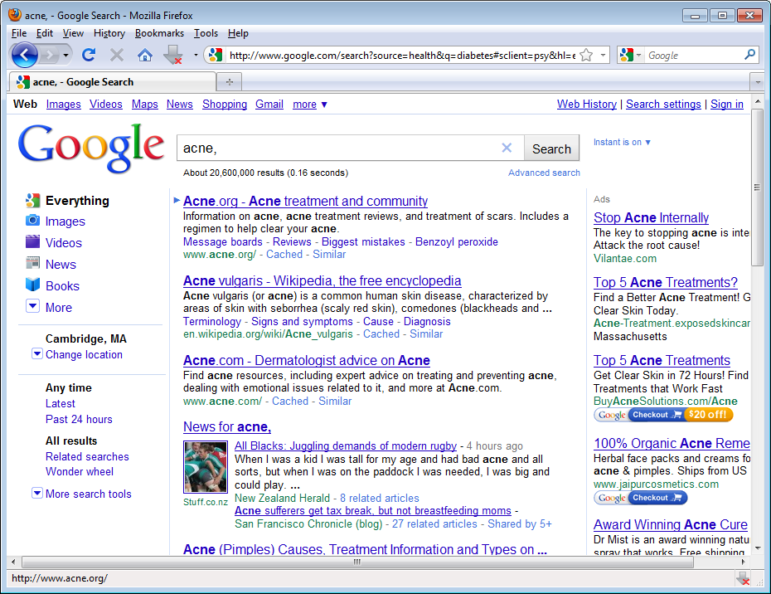Image resolution: width=771 pixels, height=594 pixels.
Task: Click the Google logo
Action: click(91, 147)
